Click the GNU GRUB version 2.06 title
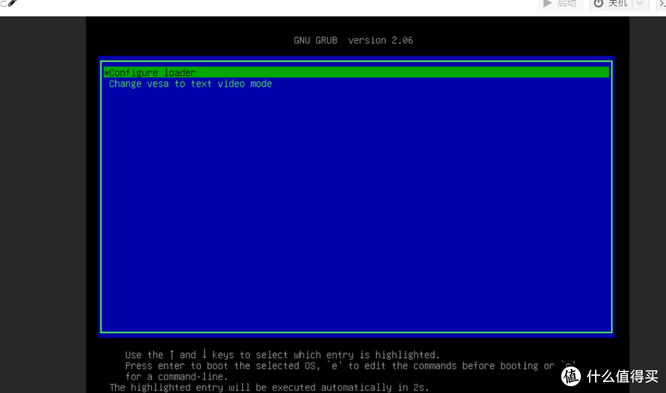The width and height of the screenshot is (666, 393). [353, 40]
